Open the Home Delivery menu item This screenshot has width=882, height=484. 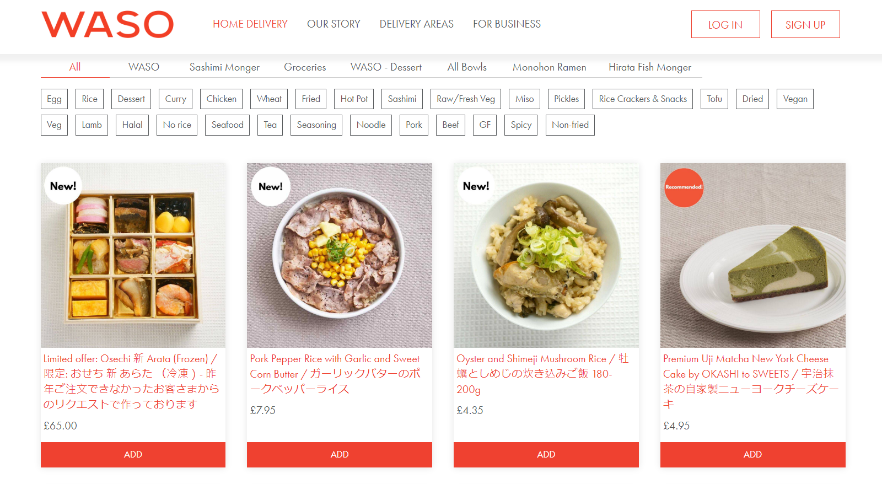coord(250,24)
